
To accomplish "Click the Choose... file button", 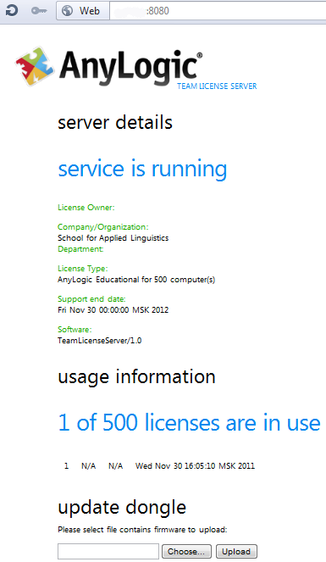I will point(186,551).
